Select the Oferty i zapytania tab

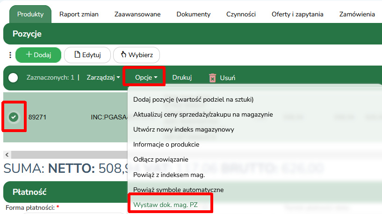(x=297, y=14)
